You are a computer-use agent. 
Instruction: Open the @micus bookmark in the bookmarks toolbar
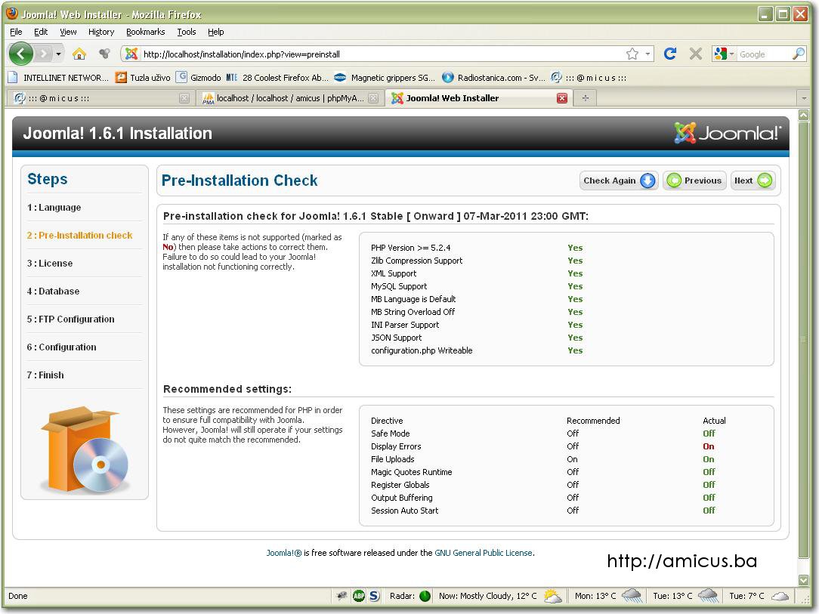click(x=589, y=78)
